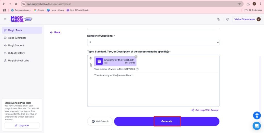Viewport: 264px width, 133px height.
Task: Expand the Number of Questions dropdown
Action: tap(153, 43)
